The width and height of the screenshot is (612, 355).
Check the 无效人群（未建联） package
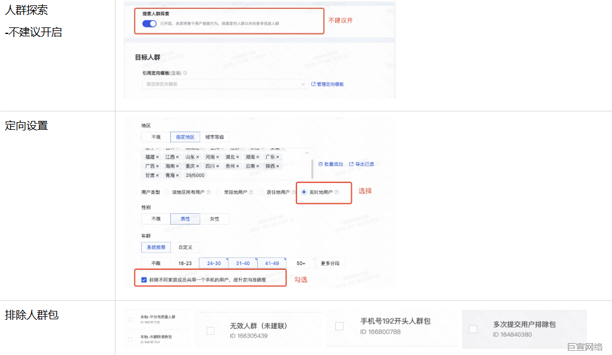pyautogui.click(x=210, y=331)
